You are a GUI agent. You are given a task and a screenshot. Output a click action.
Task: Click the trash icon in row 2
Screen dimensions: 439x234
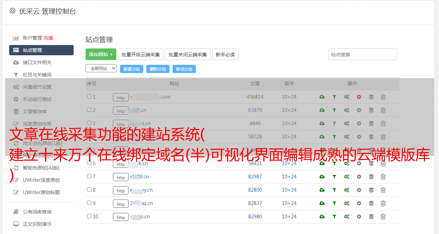(x=383, y=110)
